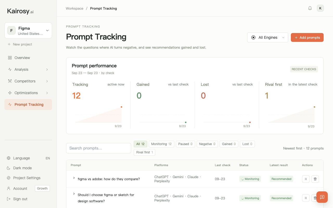Screen dimensions: 333x208
Task: Click the F project avatar
Action: [x=11, y=30]
